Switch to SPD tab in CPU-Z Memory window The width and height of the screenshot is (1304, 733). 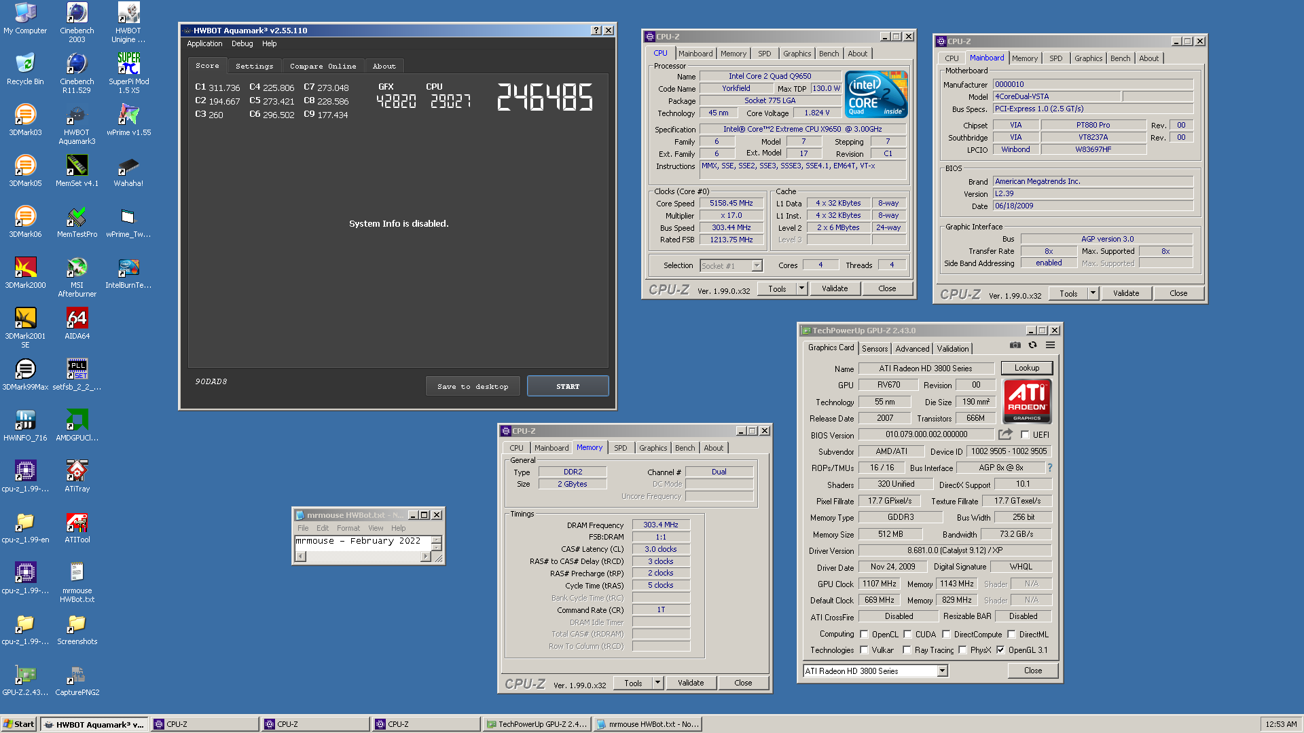click(620, 448)
